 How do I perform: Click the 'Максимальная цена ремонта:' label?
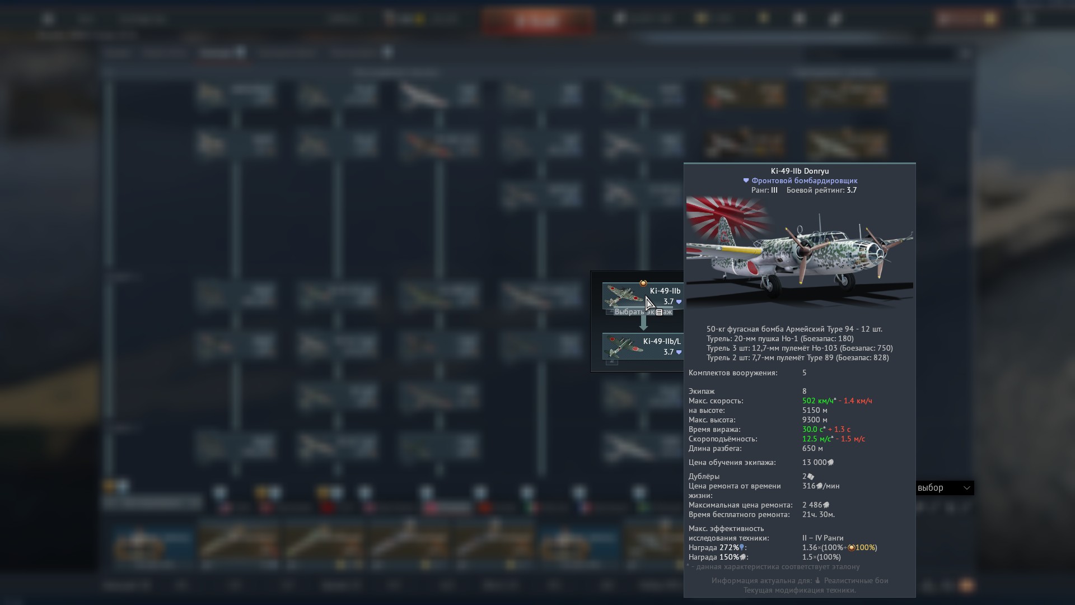(x=741, y=505)
